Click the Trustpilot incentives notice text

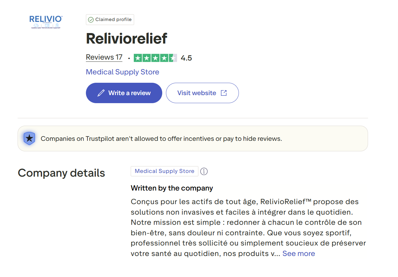point(161,139)
